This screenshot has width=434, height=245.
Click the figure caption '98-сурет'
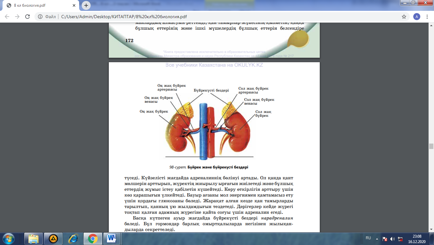point(178,167)
